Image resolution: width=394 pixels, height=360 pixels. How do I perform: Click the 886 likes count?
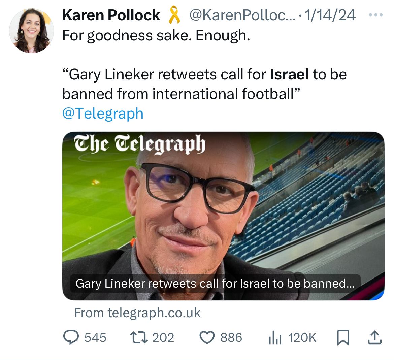coord(231,338)
